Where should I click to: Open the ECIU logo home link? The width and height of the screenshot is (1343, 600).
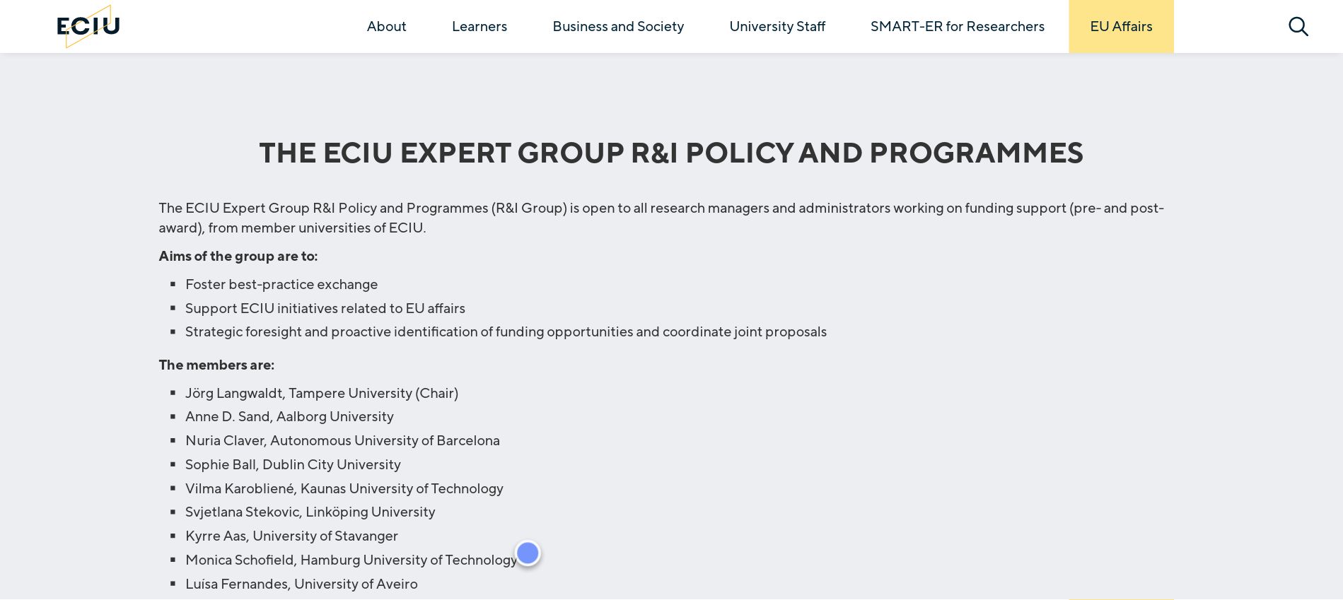tap(88, 26)
